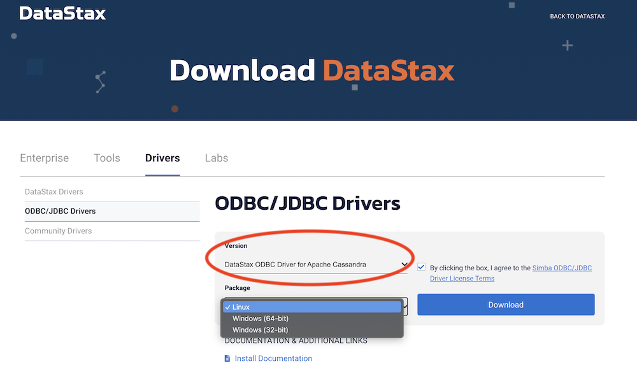Select the Drivers tab
Screen dimensions: 637x371
point(162,158)
